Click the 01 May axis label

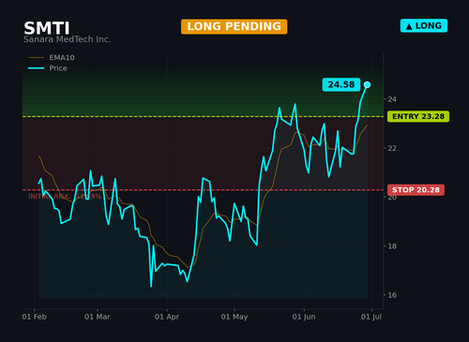tap(234, 317)
